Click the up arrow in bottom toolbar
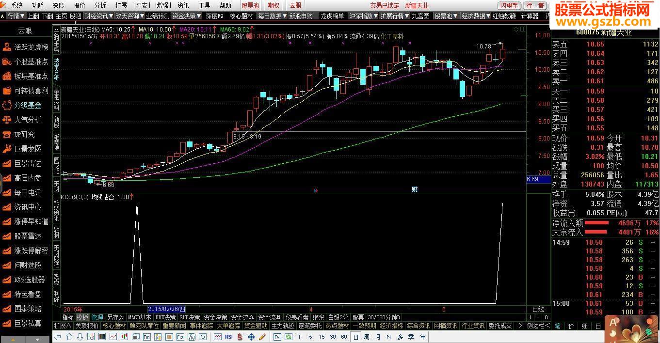Image resolution: width=660 pixels, height=343 pixels. tap(68, 337)
